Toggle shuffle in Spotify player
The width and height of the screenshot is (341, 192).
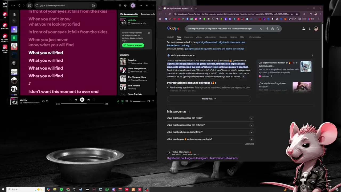click(70, 99)
